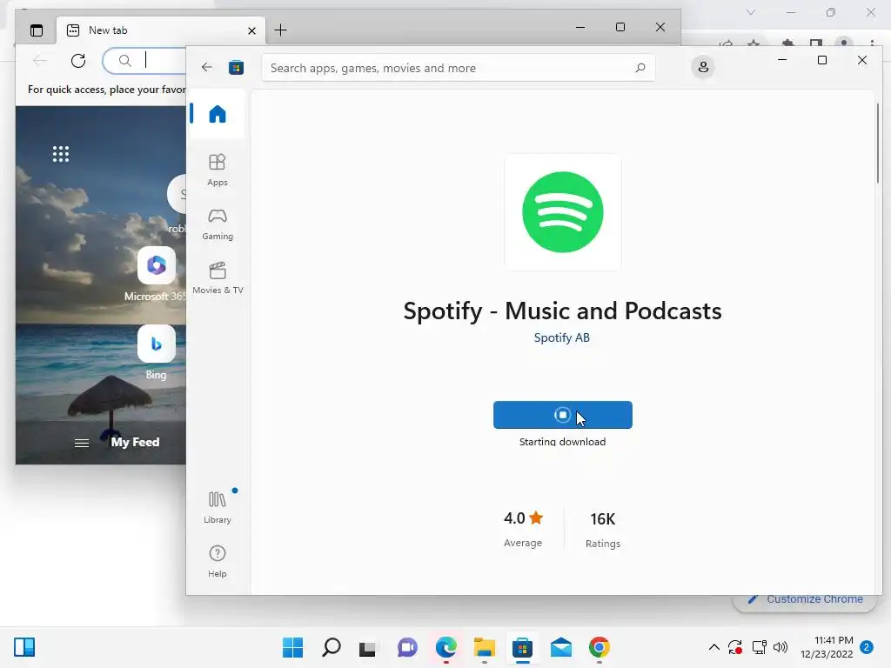The height and width of the screenshot is (668, 891).
Task: Open the Store Library
Action: tap(217, 507)
